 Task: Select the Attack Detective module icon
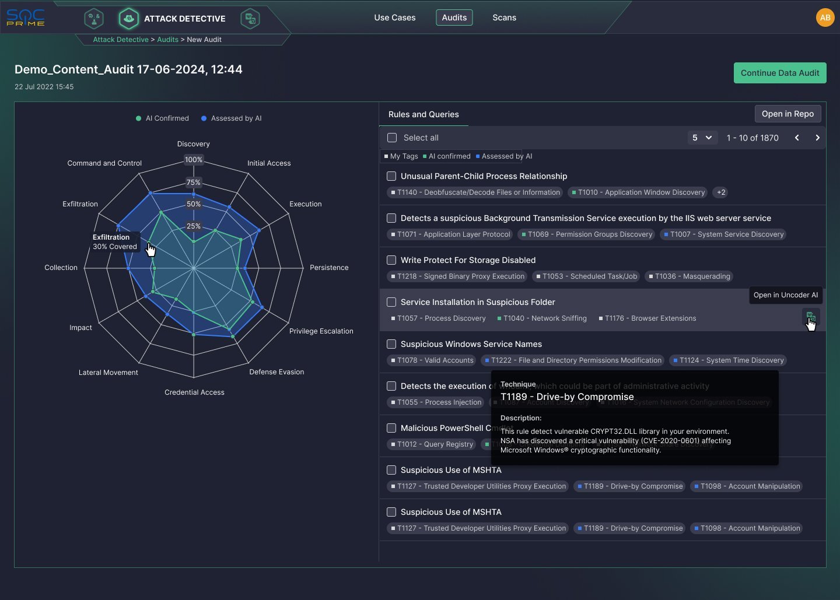pyautogui.click(x=128, y=18)
